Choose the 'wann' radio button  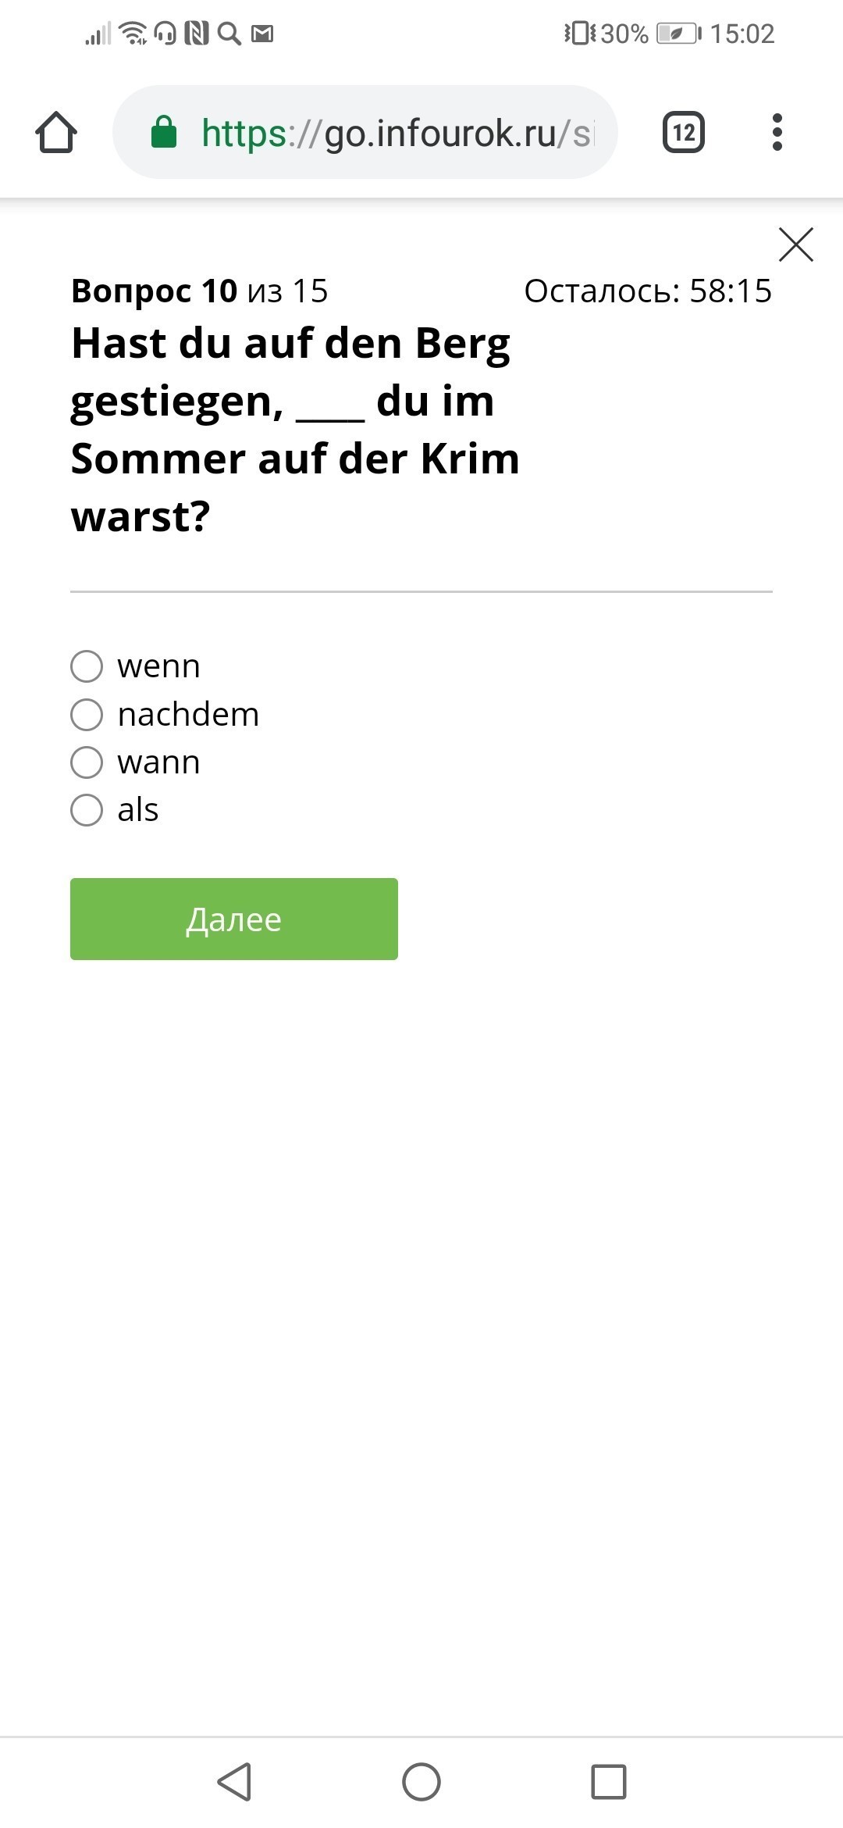click(x=87, y=762)
